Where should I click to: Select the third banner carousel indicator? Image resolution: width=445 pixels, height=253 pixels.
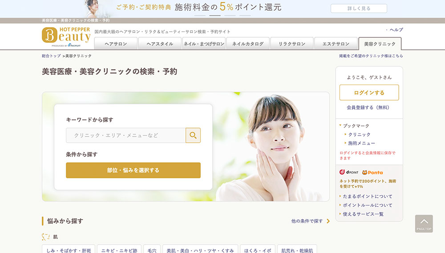pyautogui.click(x=230, y=16)
